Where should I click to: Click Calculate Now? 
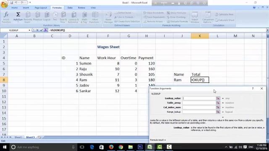224,15
